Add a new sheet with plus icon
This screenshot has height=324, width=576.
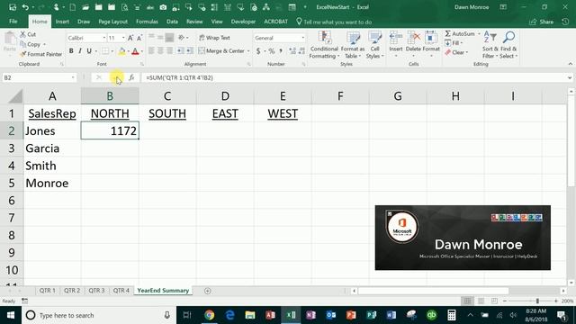[x=208, y=291]
